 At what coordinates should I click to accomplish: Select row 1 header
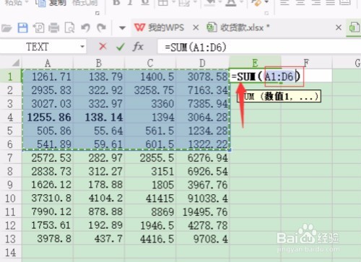coord(11,77)
